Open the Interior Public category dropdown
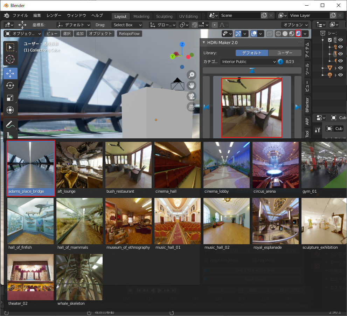 [249, 62]
